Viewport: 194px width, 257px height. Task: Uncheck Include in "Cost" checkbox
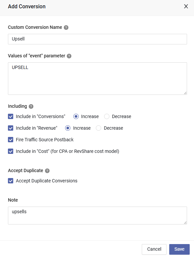11,151
